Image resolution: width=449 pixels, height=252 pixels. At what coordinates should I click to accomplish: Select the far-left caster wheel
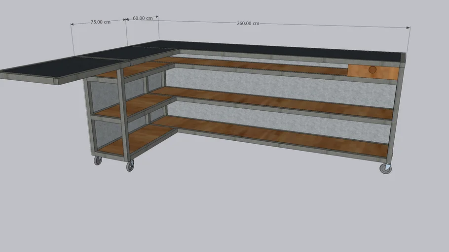coord(98,160)
